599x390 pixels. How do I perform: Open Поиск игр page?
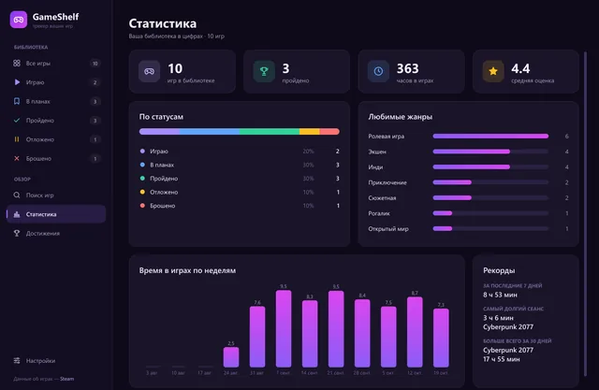click(56, 195)
